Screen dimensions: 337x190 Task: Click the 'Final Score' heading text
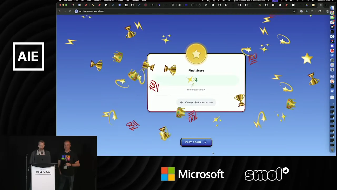[196, 70]
